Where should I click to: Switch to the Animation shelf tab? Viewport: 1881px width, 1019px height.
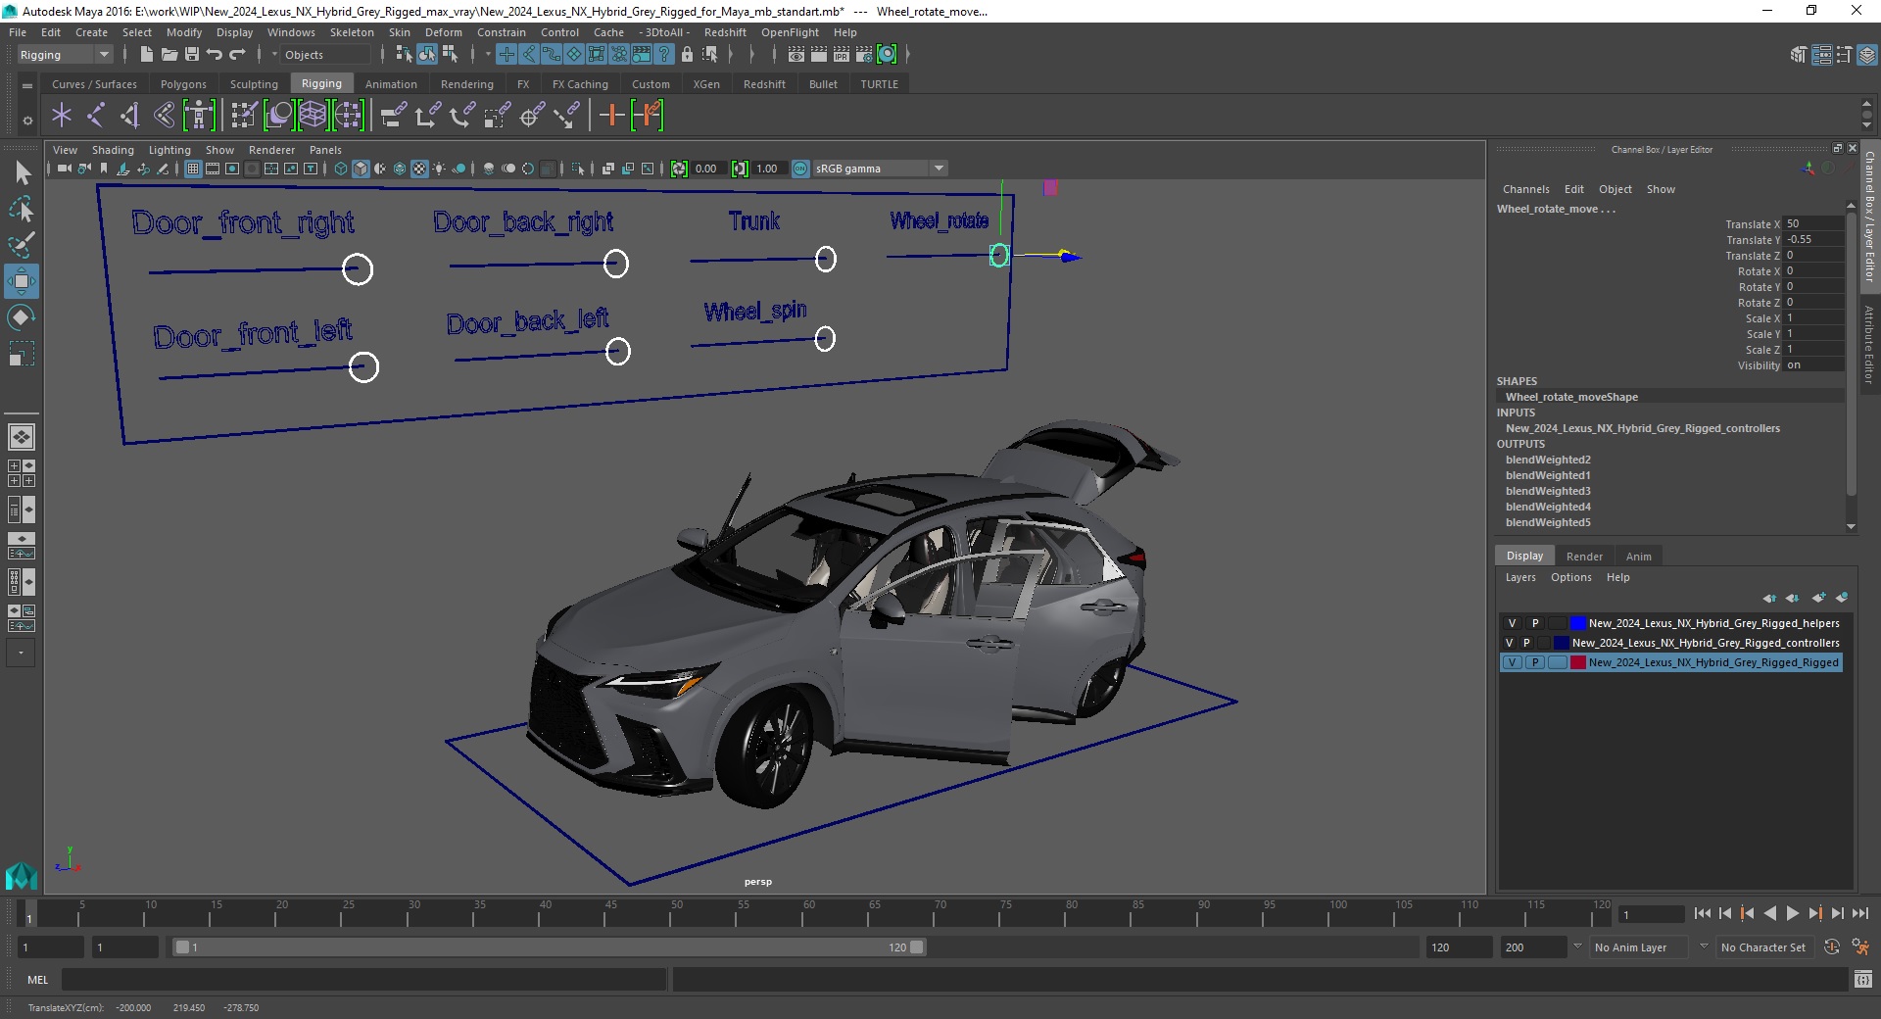pos(391,84)
